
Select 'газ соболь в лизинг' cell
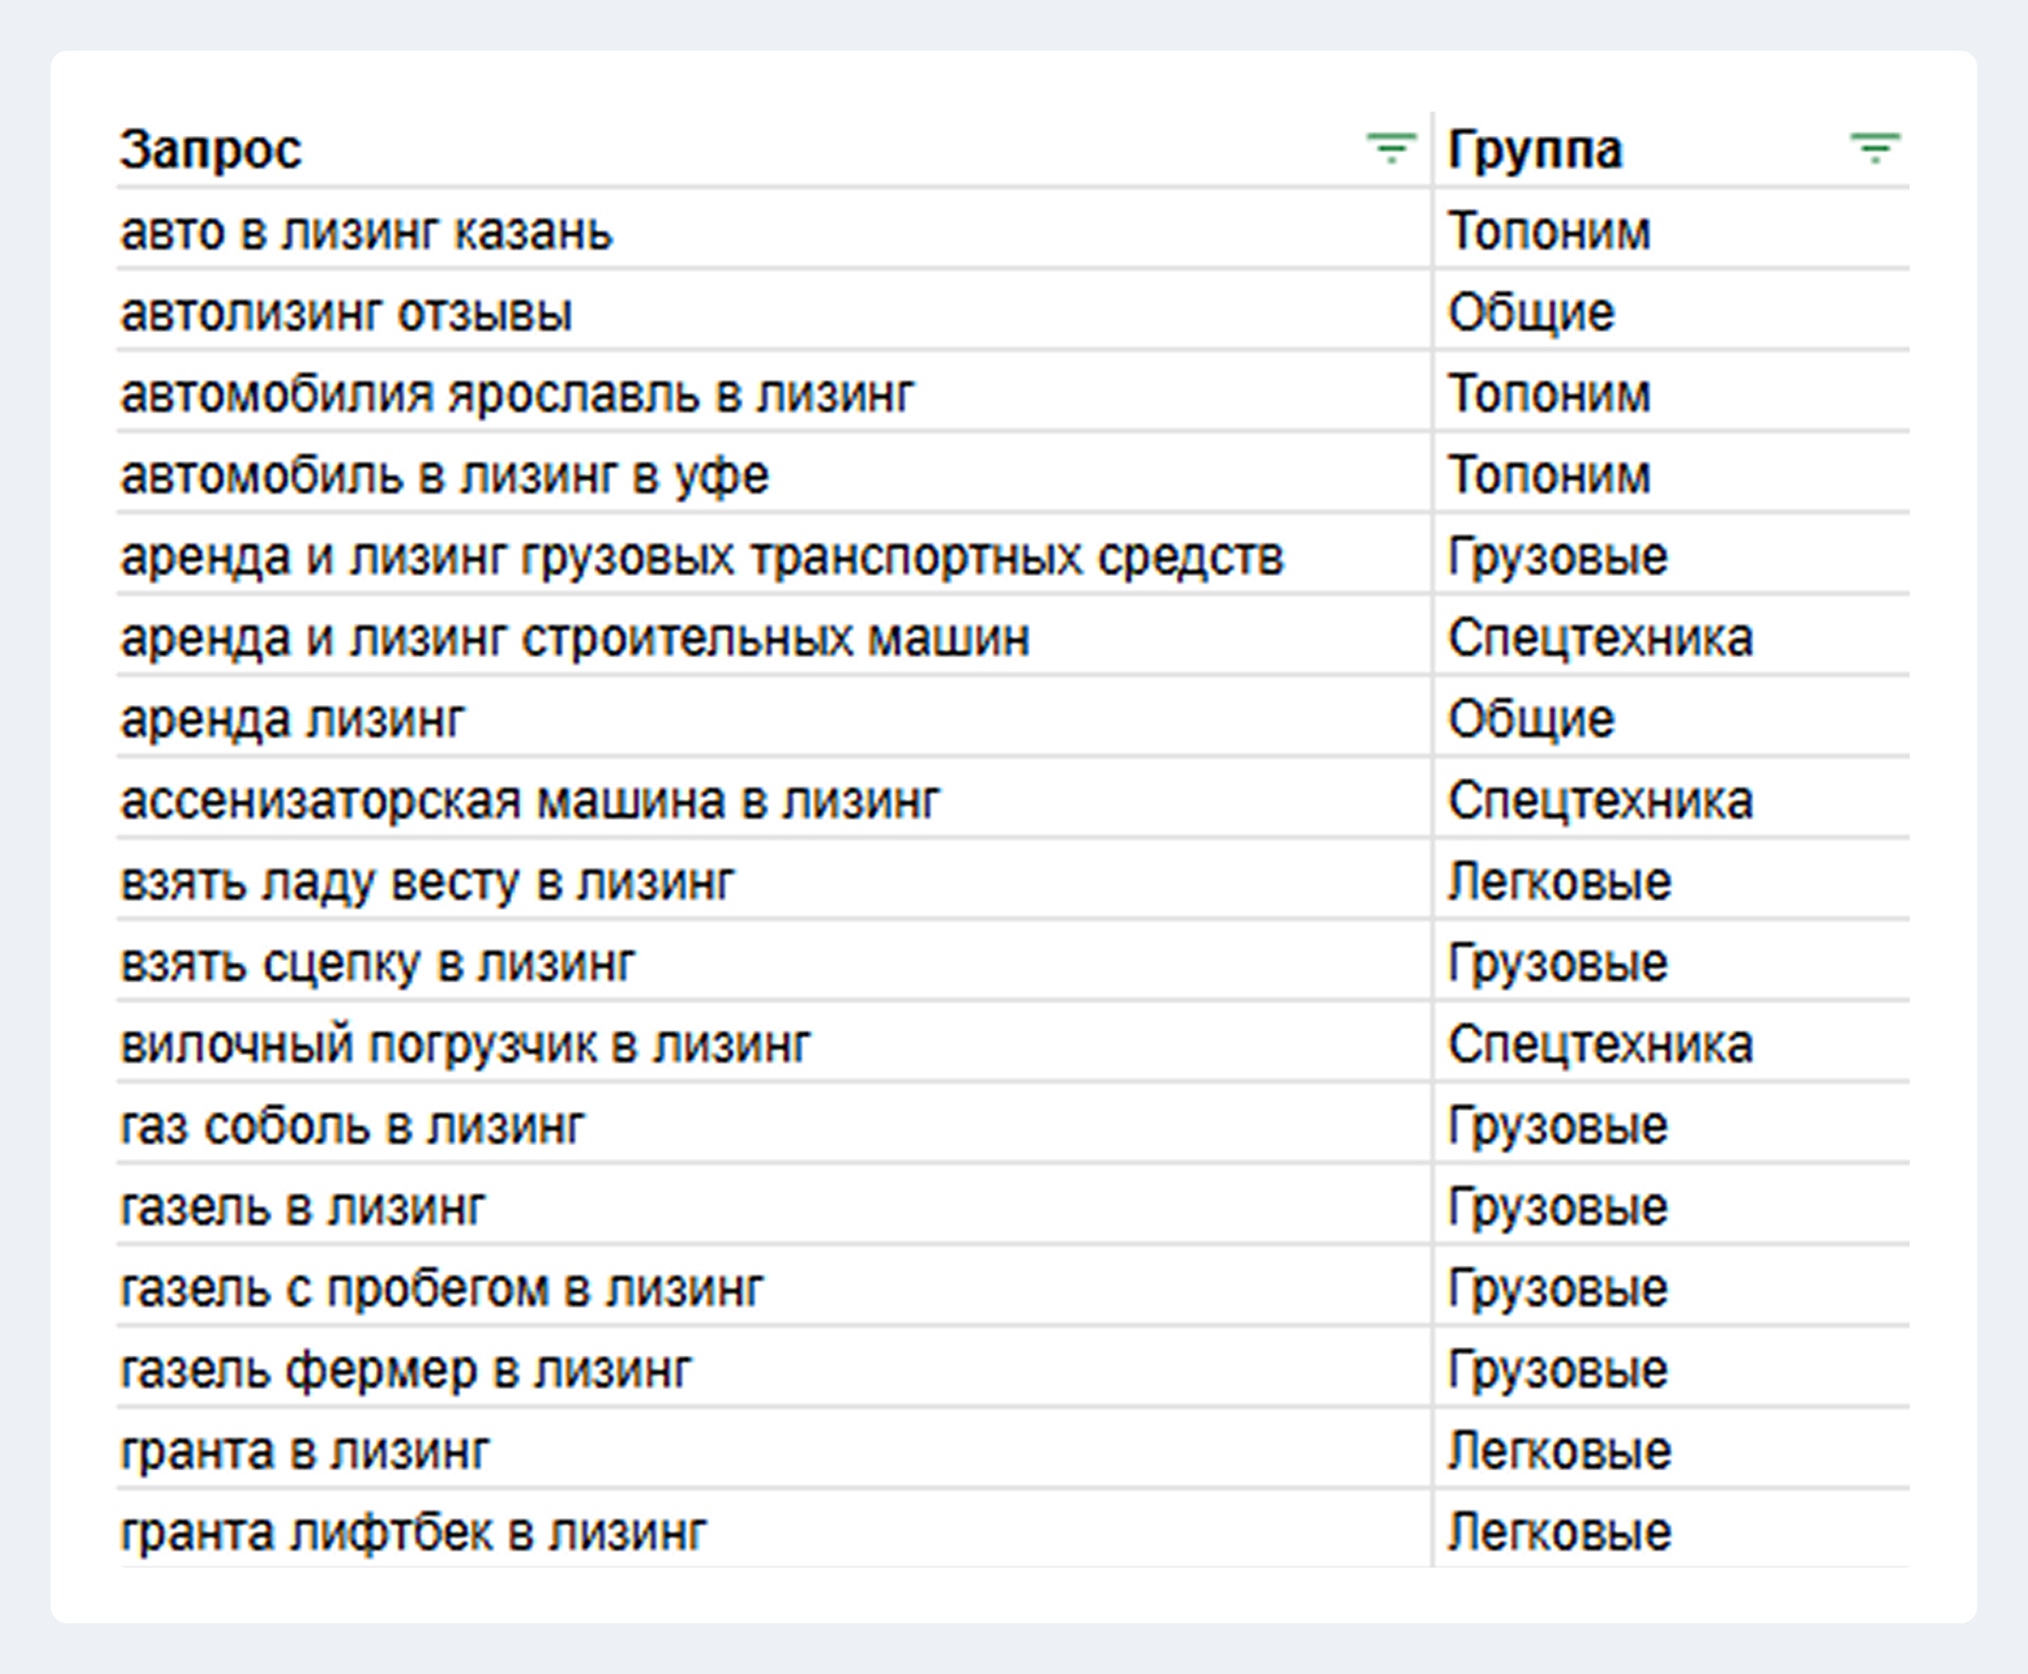(x=353, y=1127)
